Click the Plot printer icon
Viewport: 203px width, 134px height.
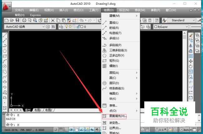[24, 20]
